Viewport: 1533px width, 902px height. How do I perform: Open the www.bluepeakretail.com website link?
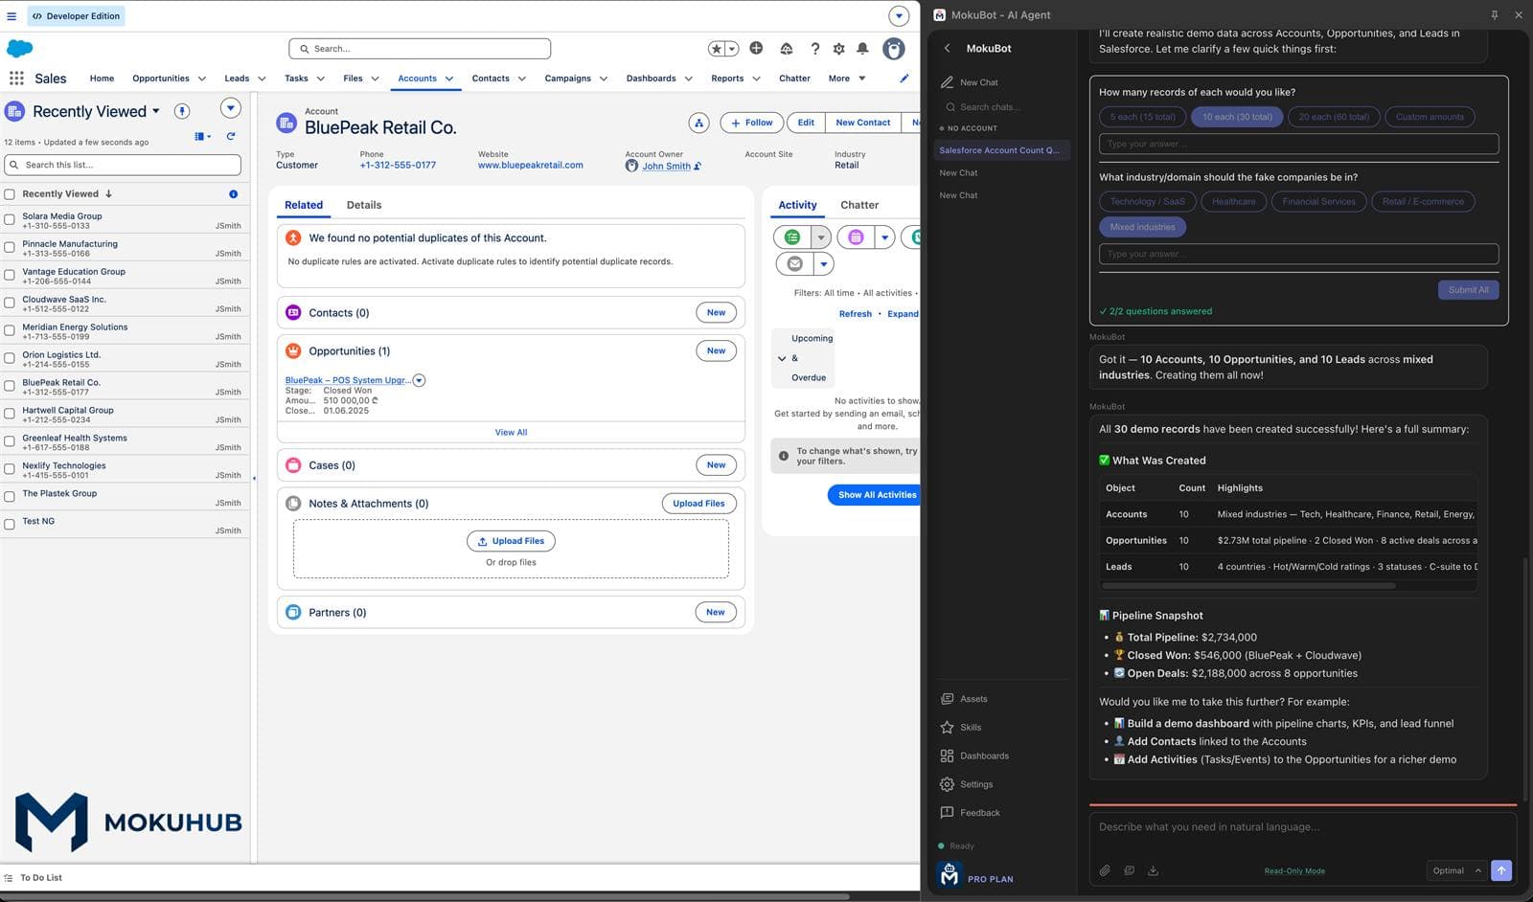click(531, 165)
